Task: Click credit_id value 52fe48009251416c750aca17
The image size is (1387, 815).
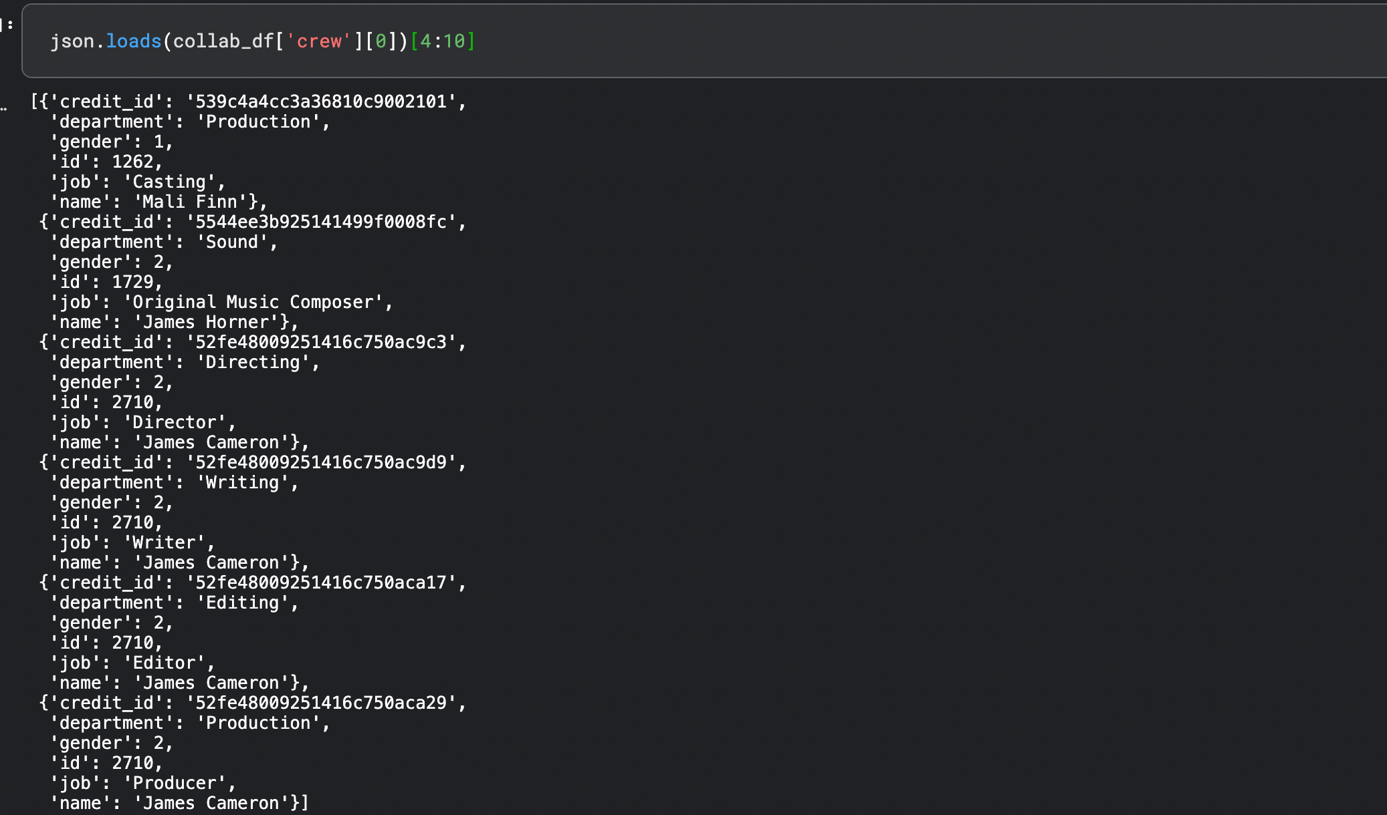Action: pos(321,583)
